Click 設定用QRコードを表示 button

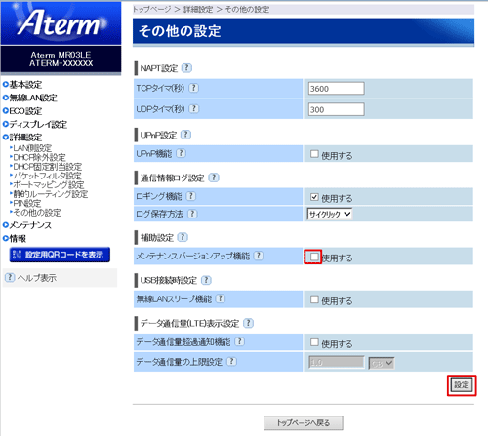click(x=60, y=255)
